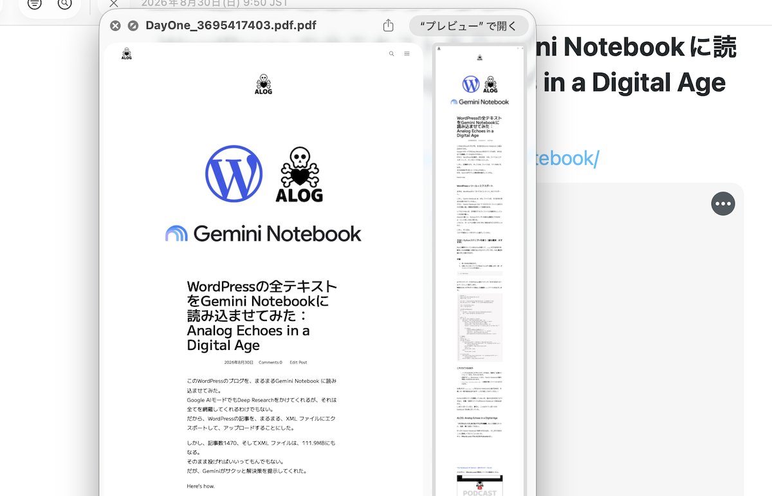Click the "プレビュー" で開く button

468,26
